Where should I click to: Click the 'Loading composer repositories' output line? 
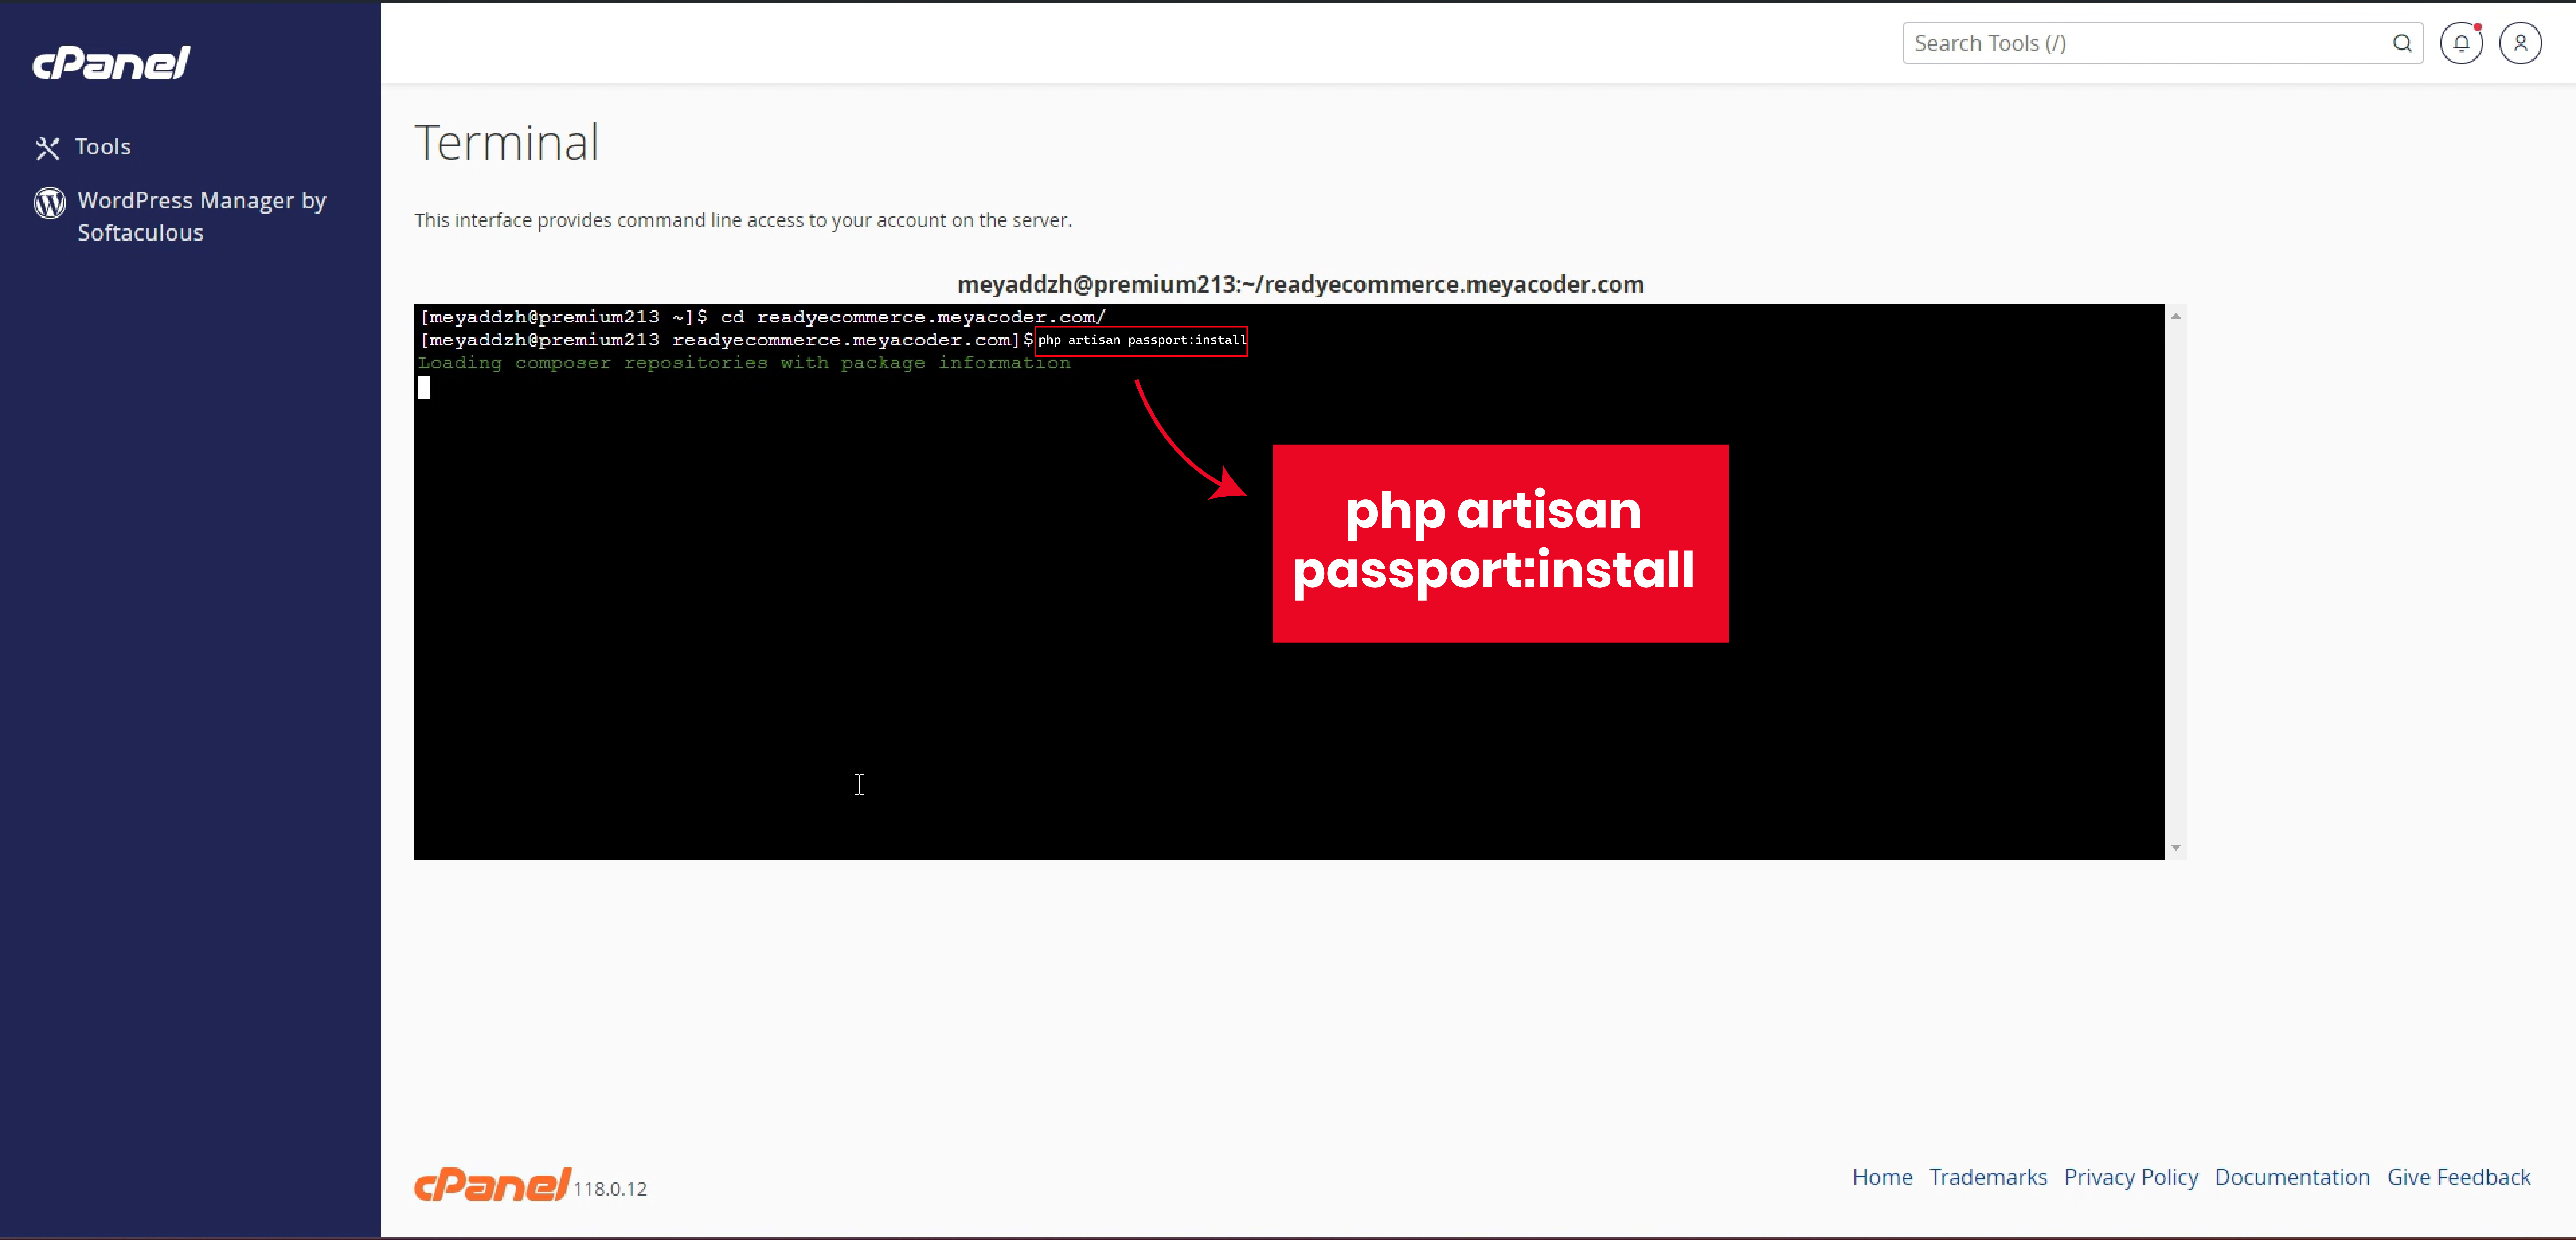pos(744,363)
